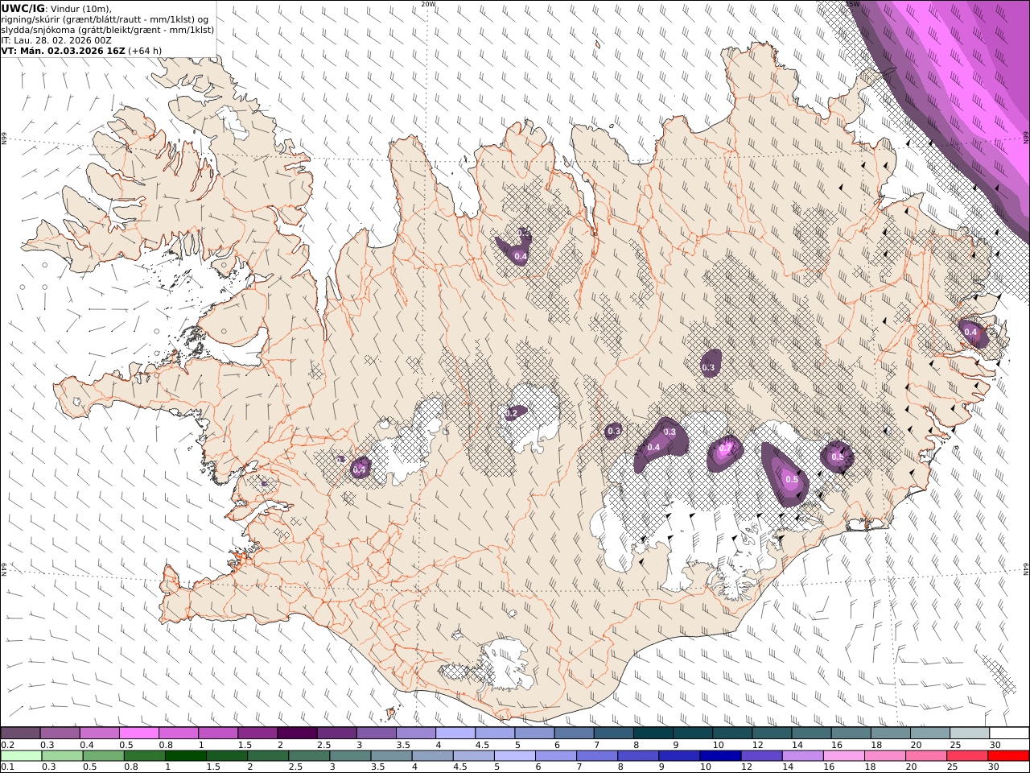Viewport: 1030px width, 773px height.
Task: Pick the 0.8 green swatch in the rain legend
Action: pos(144,756)
